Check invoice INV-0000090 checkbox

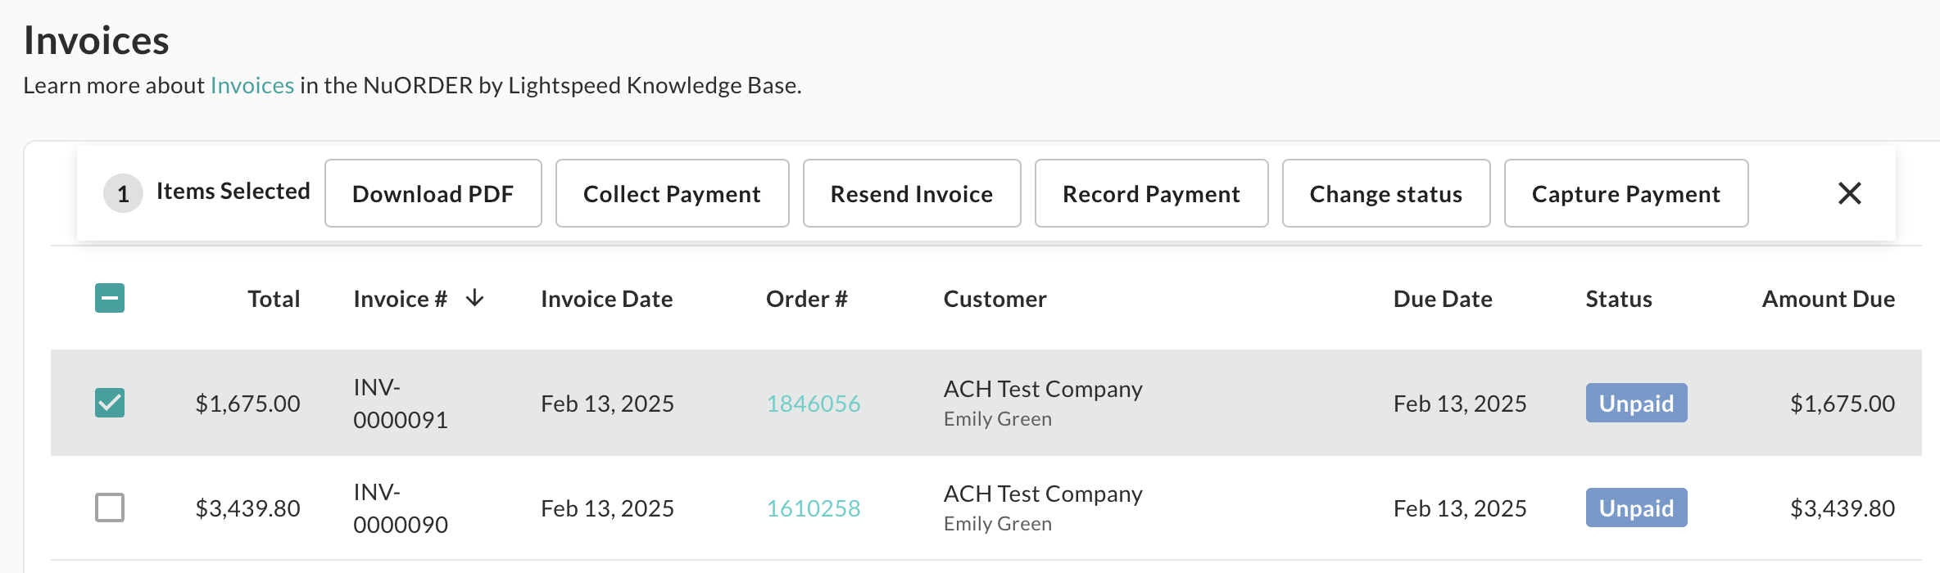[110, 508]
